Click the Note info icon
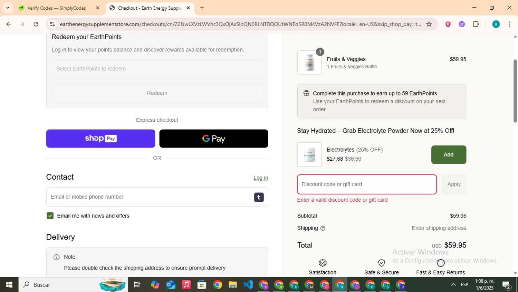 (57, 257)
